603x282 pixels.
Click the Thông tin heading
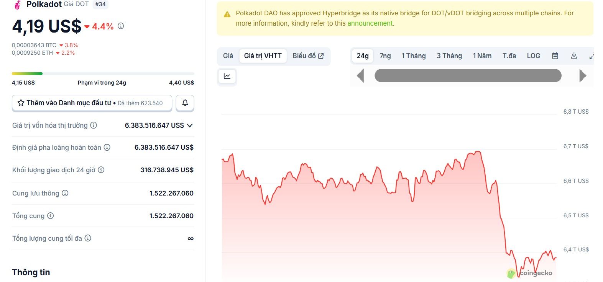(31, 272)
